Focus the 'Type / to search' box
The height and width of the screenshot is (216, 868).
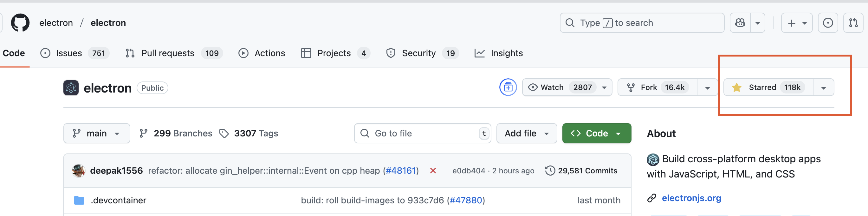642,23
